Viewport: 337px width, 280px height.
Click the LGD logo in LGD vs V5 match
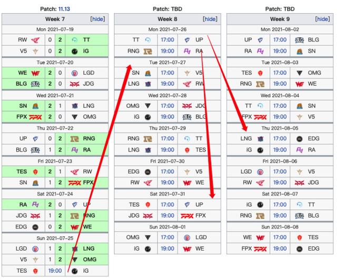pyautogui.click(x=261, y=171)
